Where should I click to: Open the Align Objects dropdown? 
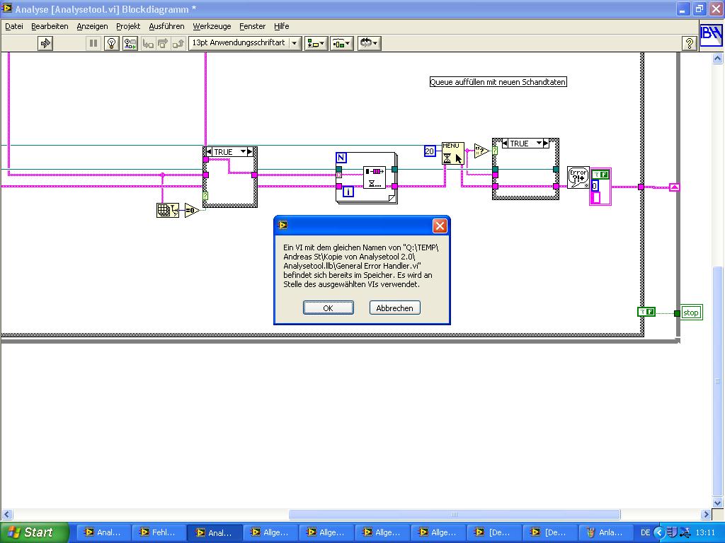[316, 43]
